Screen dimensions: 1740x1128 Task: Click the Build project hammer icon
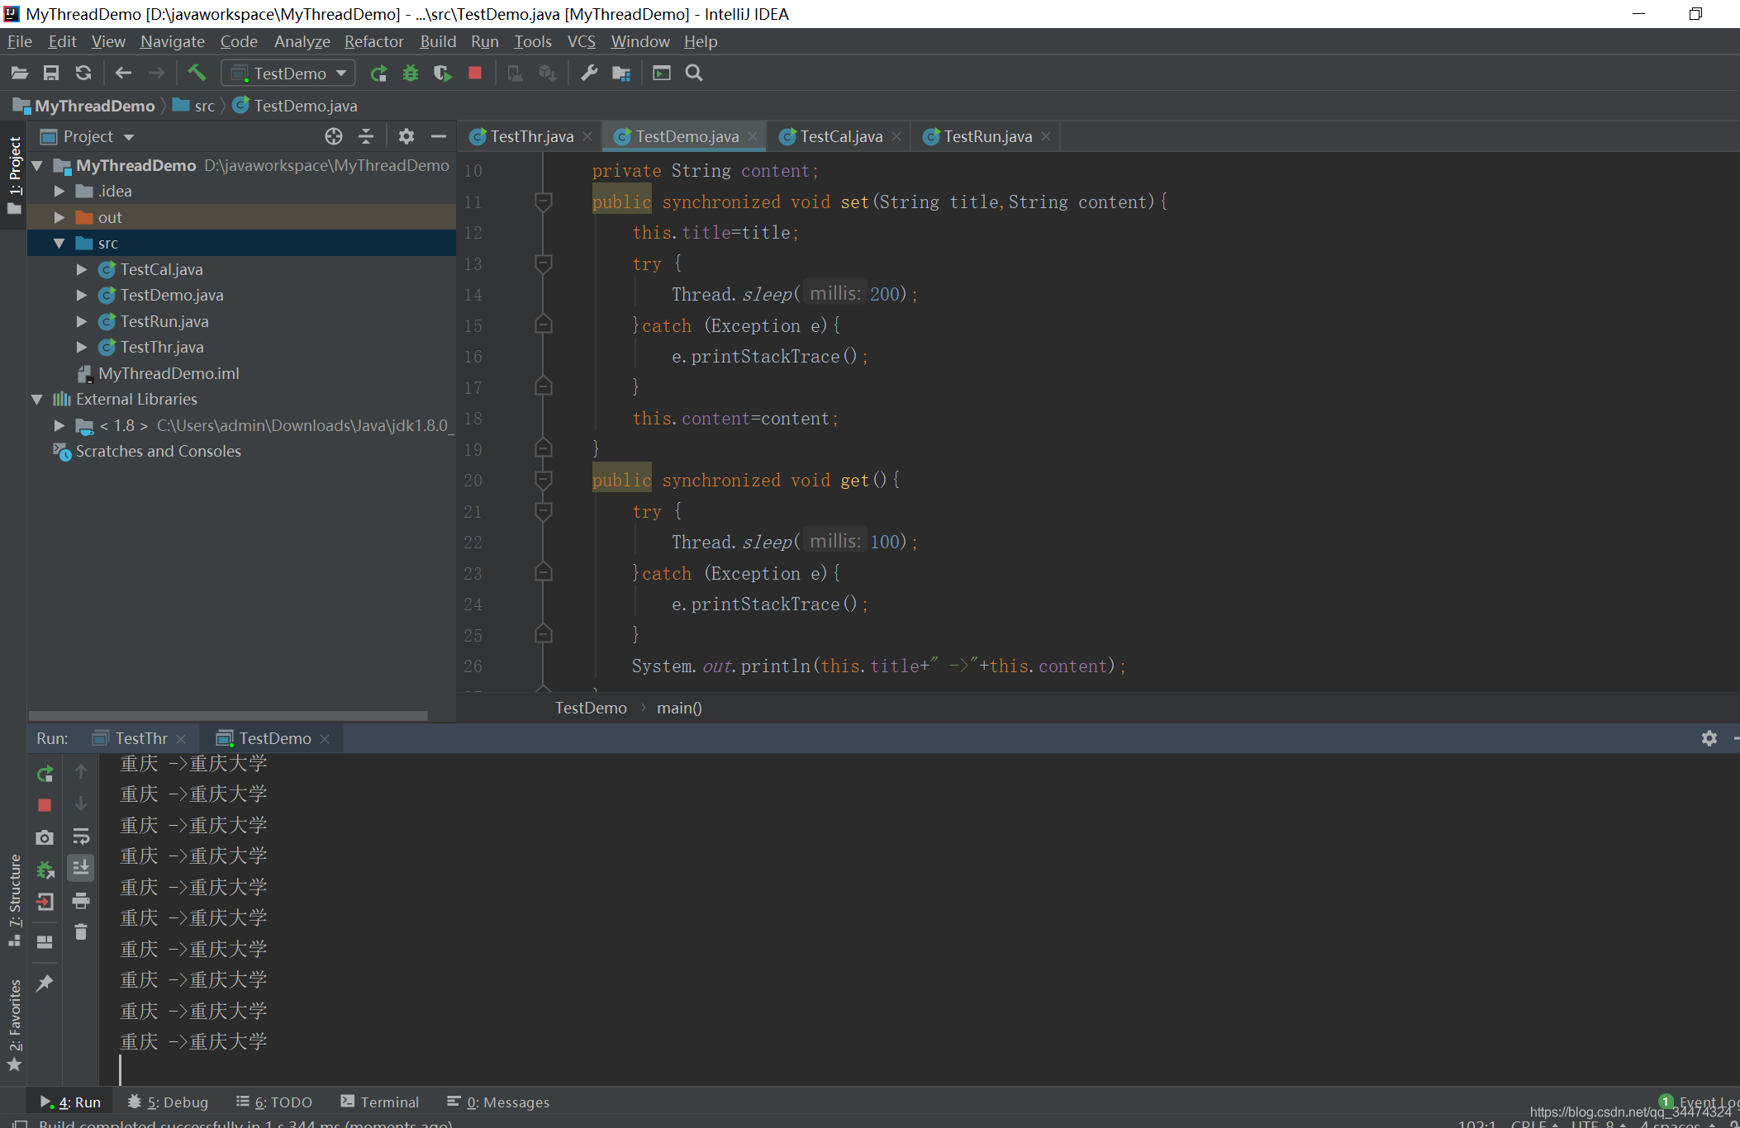[197, 73]
